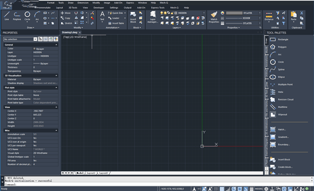The image size is (314, 191).
Task: Toggle lineweight display in status bar
Action: pos(252,189)
